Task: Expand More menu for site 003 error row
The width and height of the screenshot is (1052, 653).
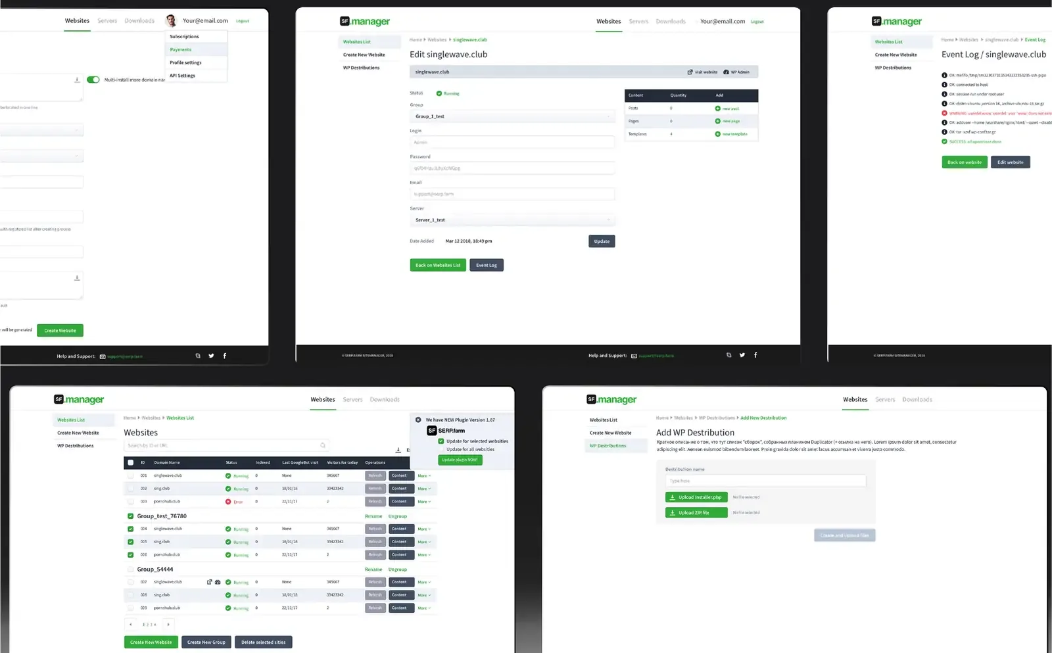Action: [424, 502]
